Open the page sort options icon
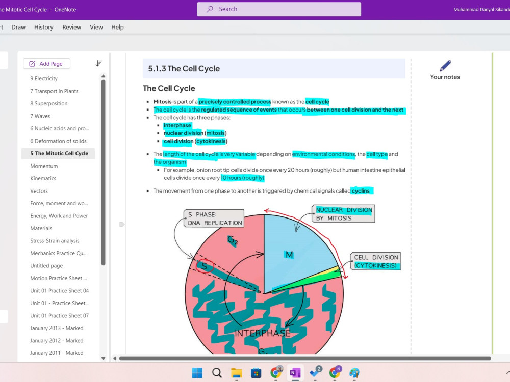 coord(99,63)
